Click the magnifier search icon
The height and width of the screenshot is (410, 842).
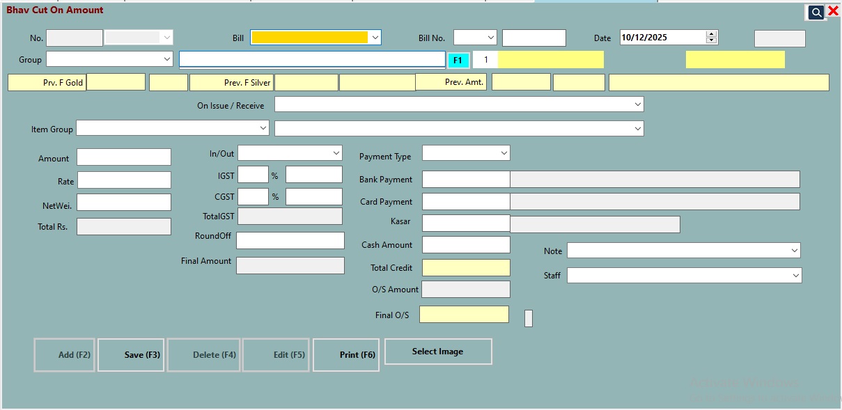coord(816,12)
